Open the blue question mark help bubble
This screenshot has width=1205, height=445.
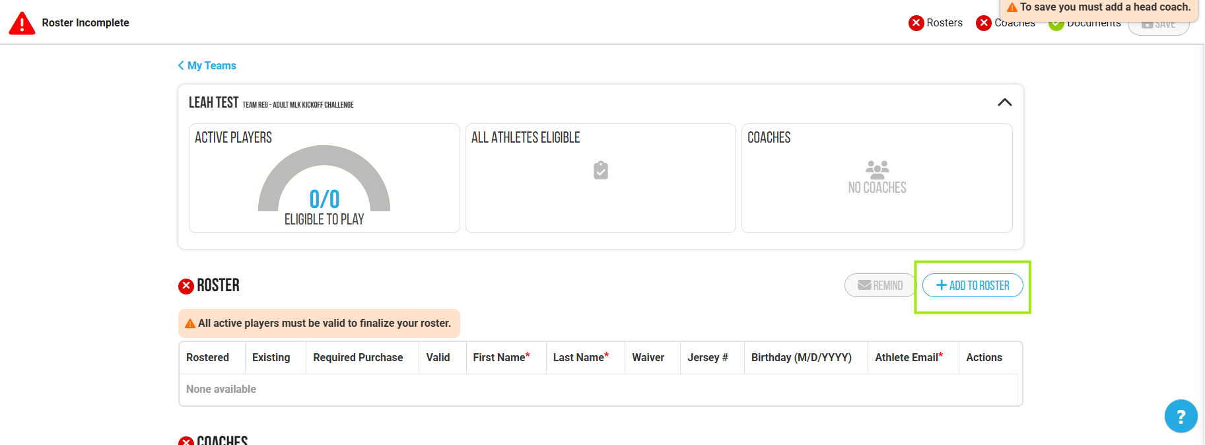1181,416
